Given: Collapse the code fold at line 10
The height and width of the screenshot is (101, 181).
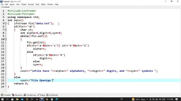Looking at the screenshot, I should (6, 39).
